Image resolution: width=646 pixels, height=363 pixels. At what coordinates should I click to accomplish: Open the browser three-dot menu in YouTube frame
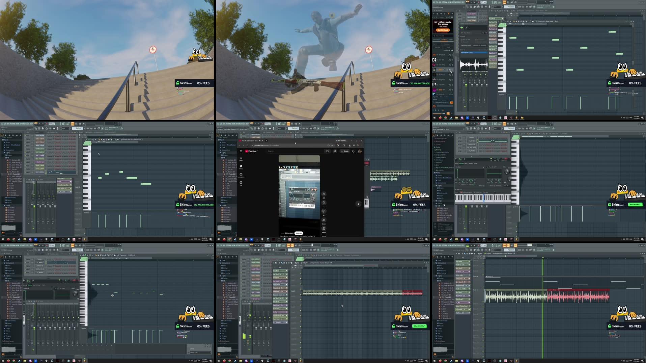(362, 146)
